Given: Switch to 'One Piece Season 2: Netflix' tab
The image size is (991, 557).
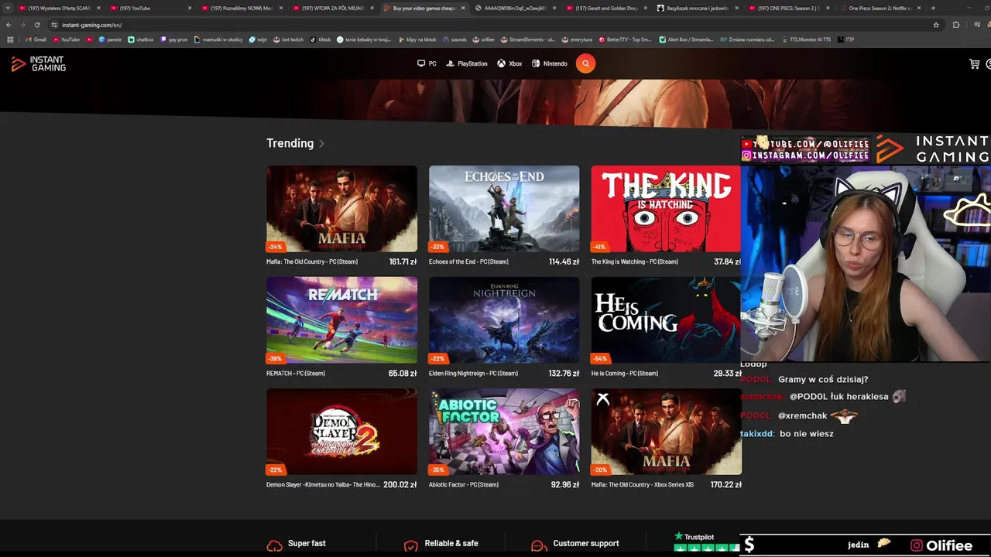Looking at the screenshot, I should [879, 8].
